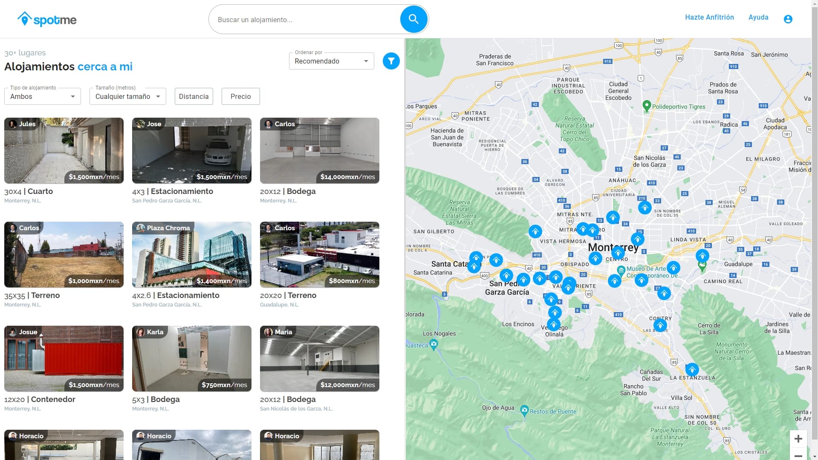This screenshot has width=818, height=460.
Task: Click Plaza Chroma host avatar
Action: click(x=140, y=228)
